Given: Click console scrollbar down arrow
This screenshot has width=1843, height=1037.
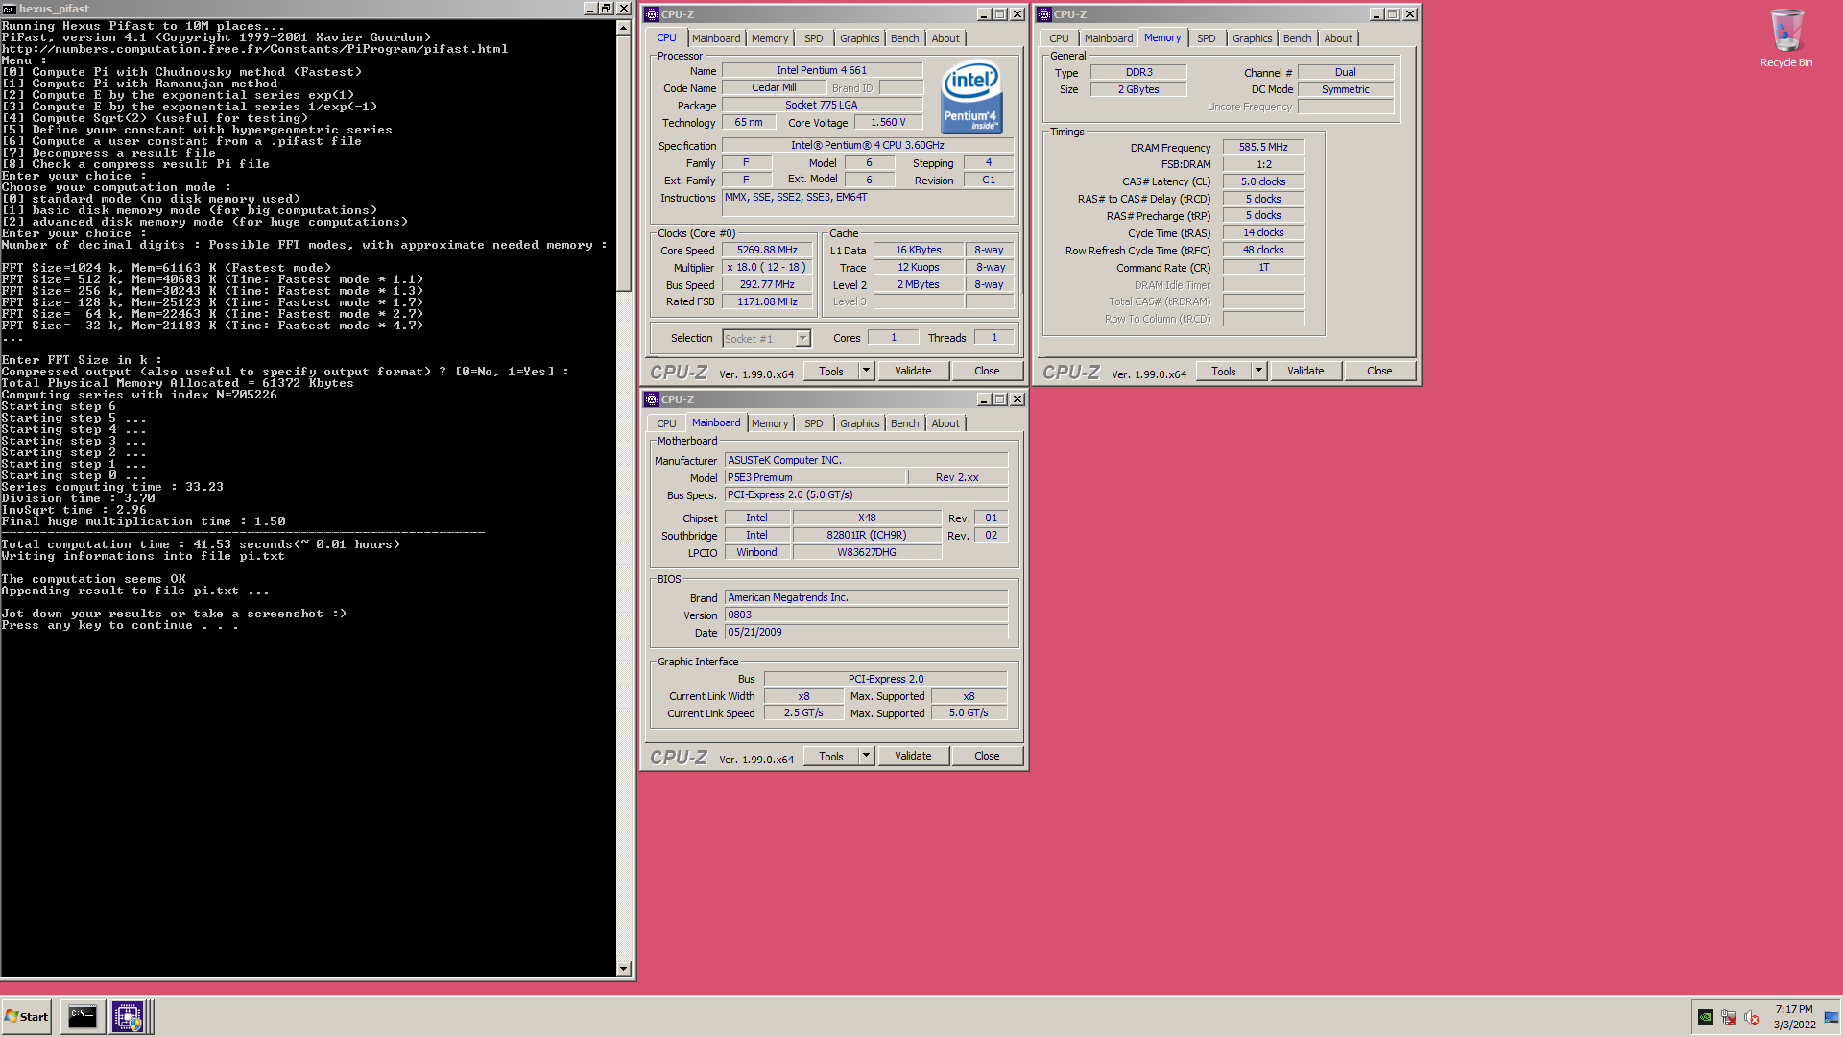Looking at the screenshot, I should 624,969.
